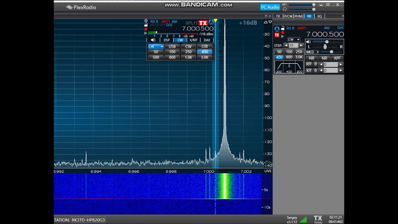Toggle the tuning lock padlock in the slice flag

[x=146, y=25]
